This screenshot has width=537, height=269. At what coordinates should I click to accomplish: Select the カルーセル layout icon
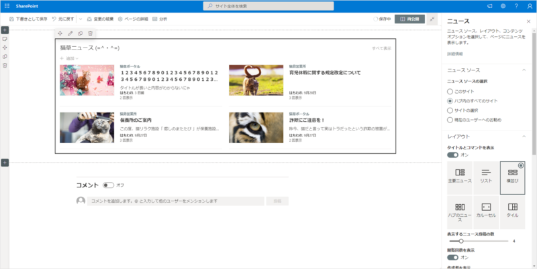[x=487, y=207]
